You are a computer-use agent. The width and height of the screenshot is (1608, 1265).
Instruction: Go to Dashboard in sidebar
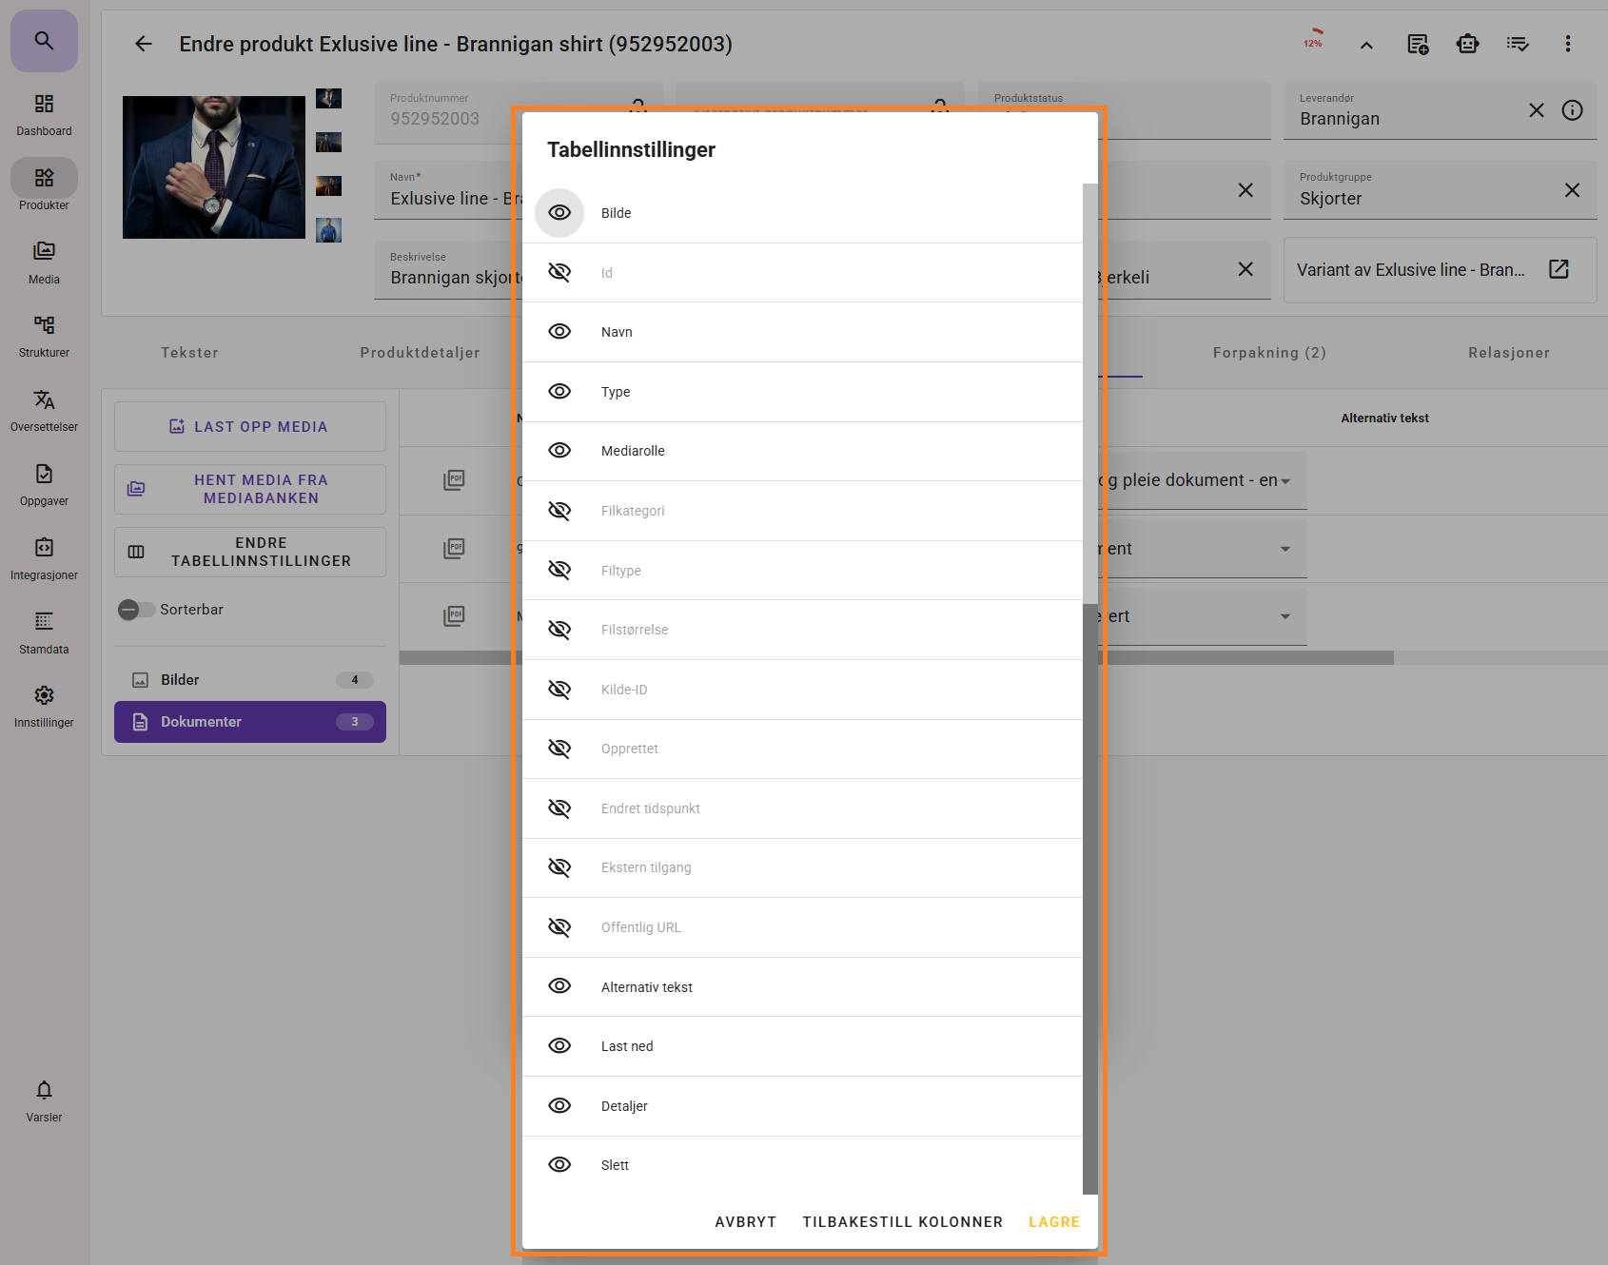point(44,114)
